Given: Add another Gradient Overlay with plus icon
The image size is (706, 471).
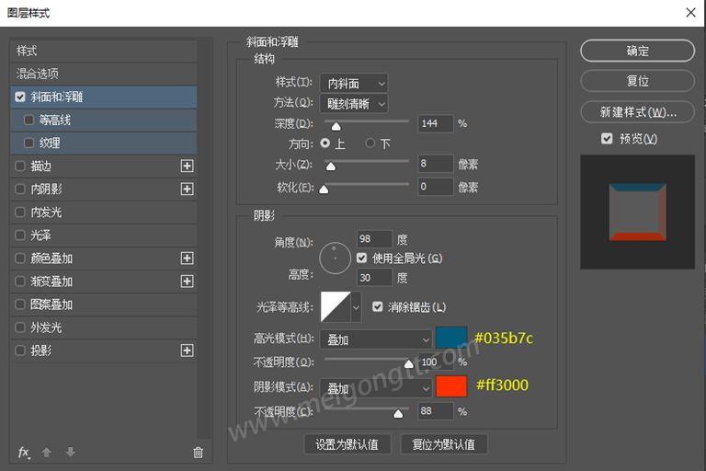Looking at the screenshot, I should pos(187,281).
